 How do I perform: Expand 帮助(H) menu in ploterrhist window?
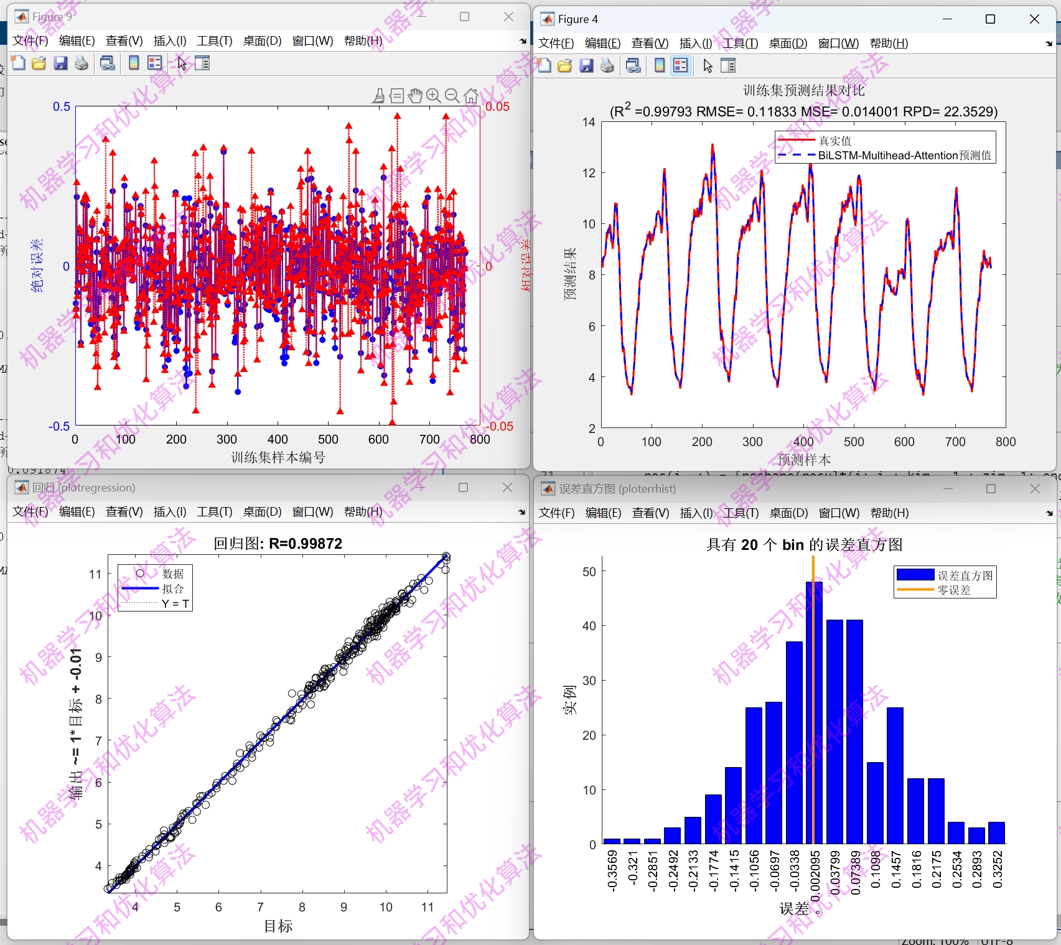tap(890, 513)
